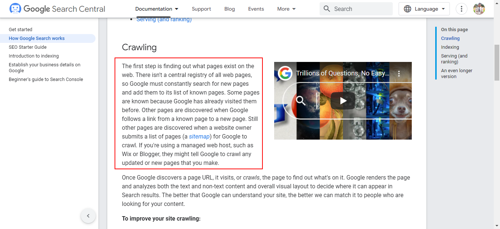Open the Blog tab

[x=230, y=9]
